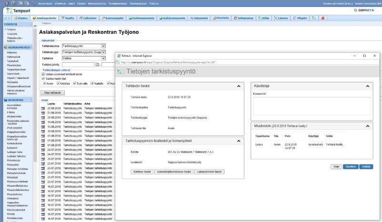This screenshot has height=222, width=382.
Task: Toggle the Työn alla status checkbox
Action: tap(75, 83)
